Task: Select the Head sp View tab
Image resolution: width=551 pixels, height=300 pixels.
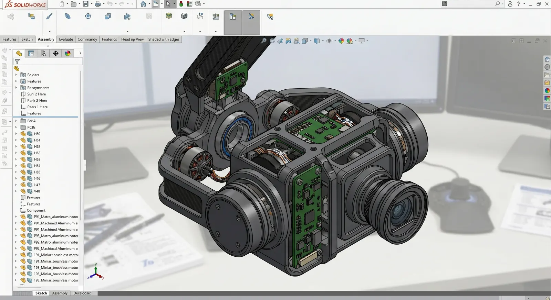Action: click(132, 39)
